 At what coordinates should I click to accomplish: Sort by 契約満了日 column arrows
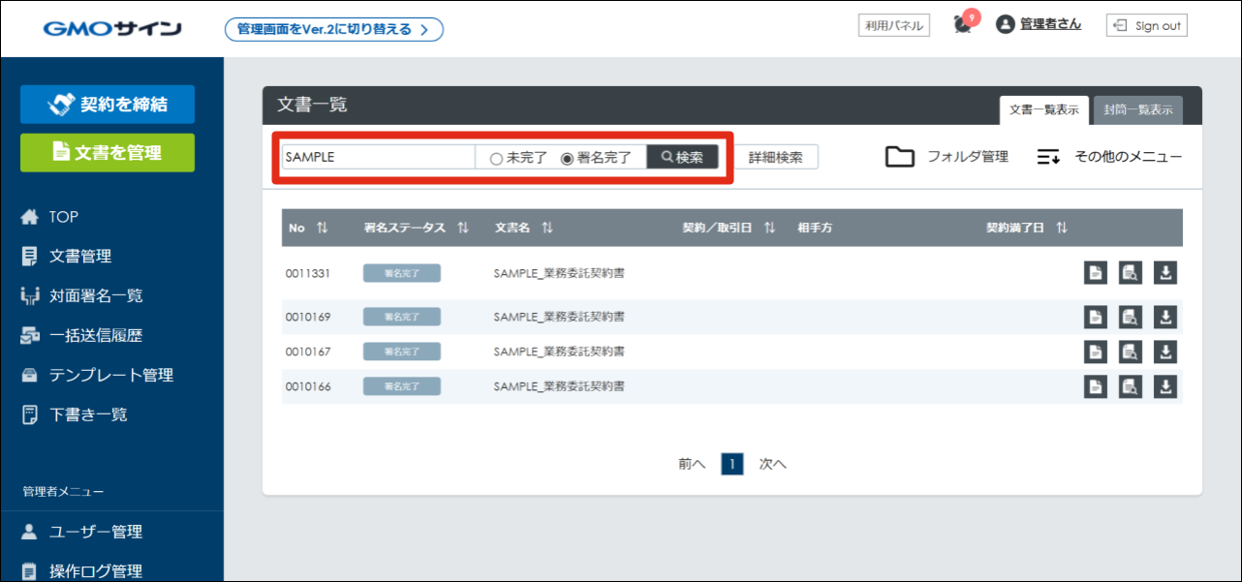click(1062, 228)
